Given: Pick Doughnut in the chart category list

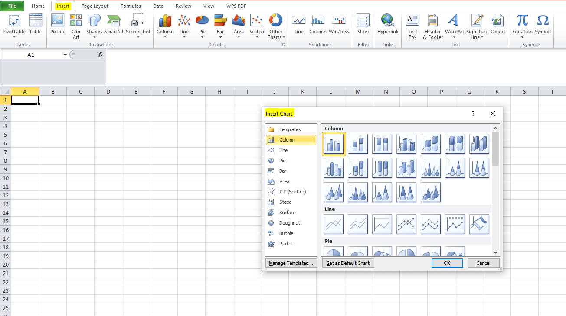Looking at the screenshot, I should tap(291, 223).
